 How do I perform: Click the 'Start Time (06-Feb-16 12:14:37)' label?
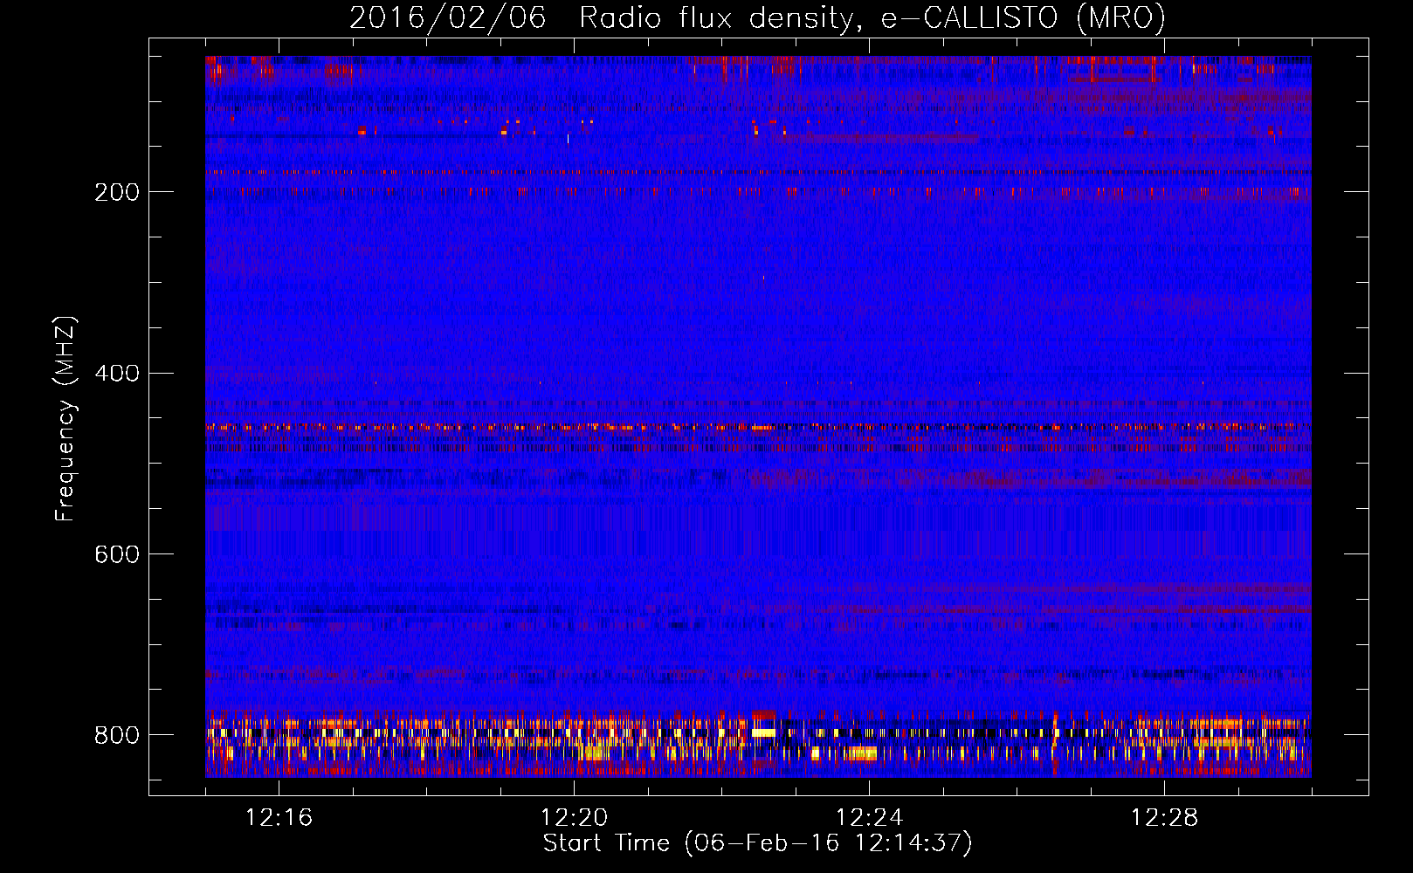(757, 843)
